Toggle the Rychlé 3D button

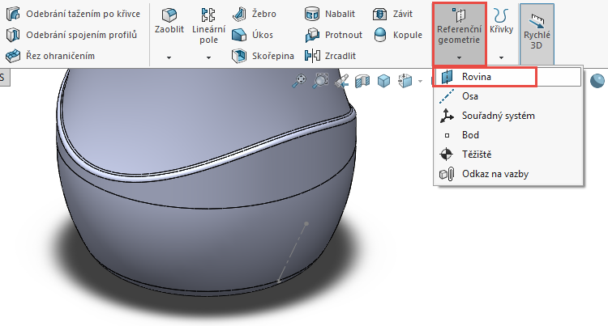point(537,34)
